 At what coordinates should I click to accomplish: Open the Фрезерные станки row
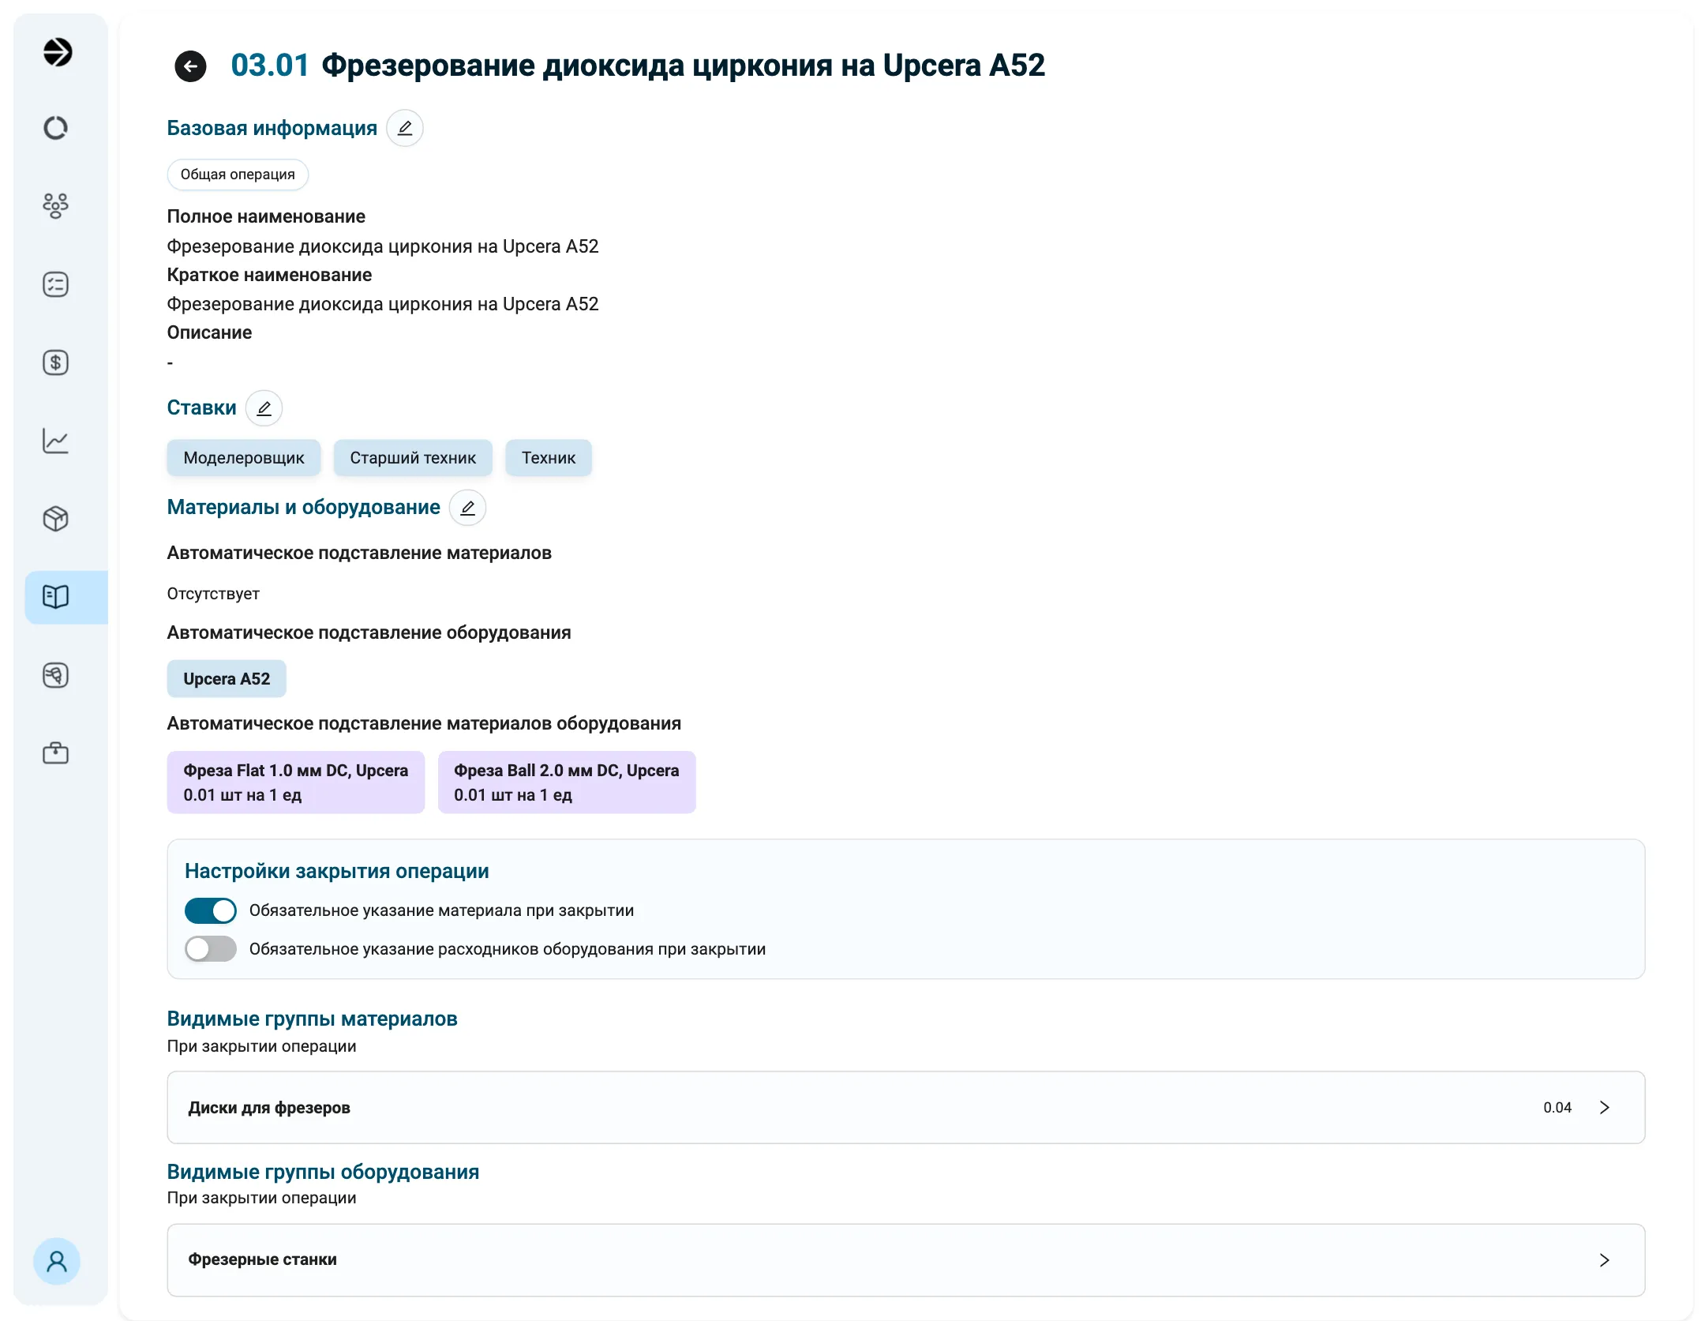[x=906, y=1260]
